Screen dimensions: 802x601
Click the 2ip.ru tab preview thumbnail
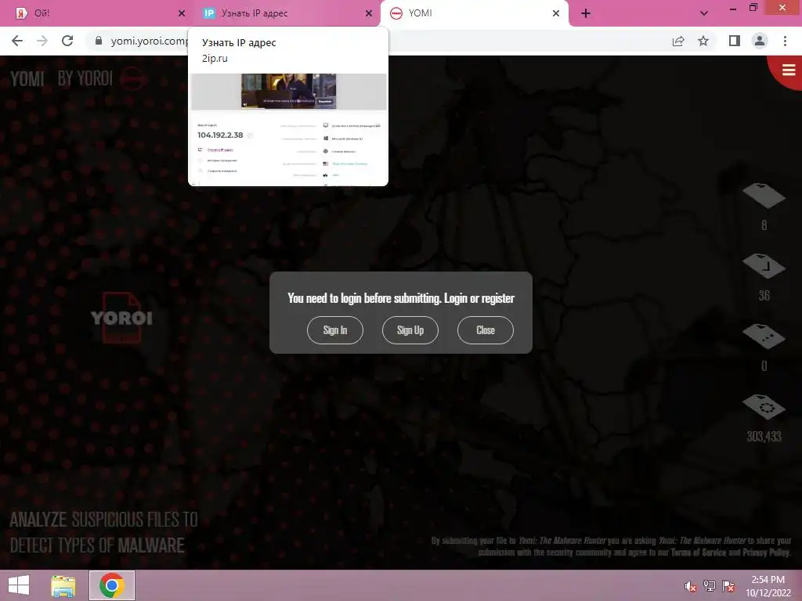pos(288,129)
